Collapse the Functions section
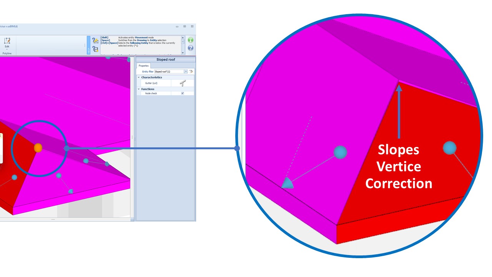Image resolution: width=492 pixels, height=277 pixels. click(x=139, y=89)
